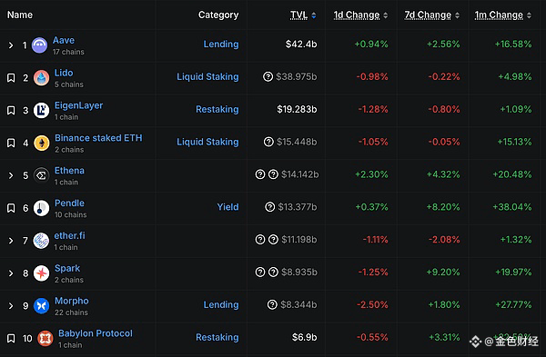Open the ether.fi protocol link

coord(70,235)
